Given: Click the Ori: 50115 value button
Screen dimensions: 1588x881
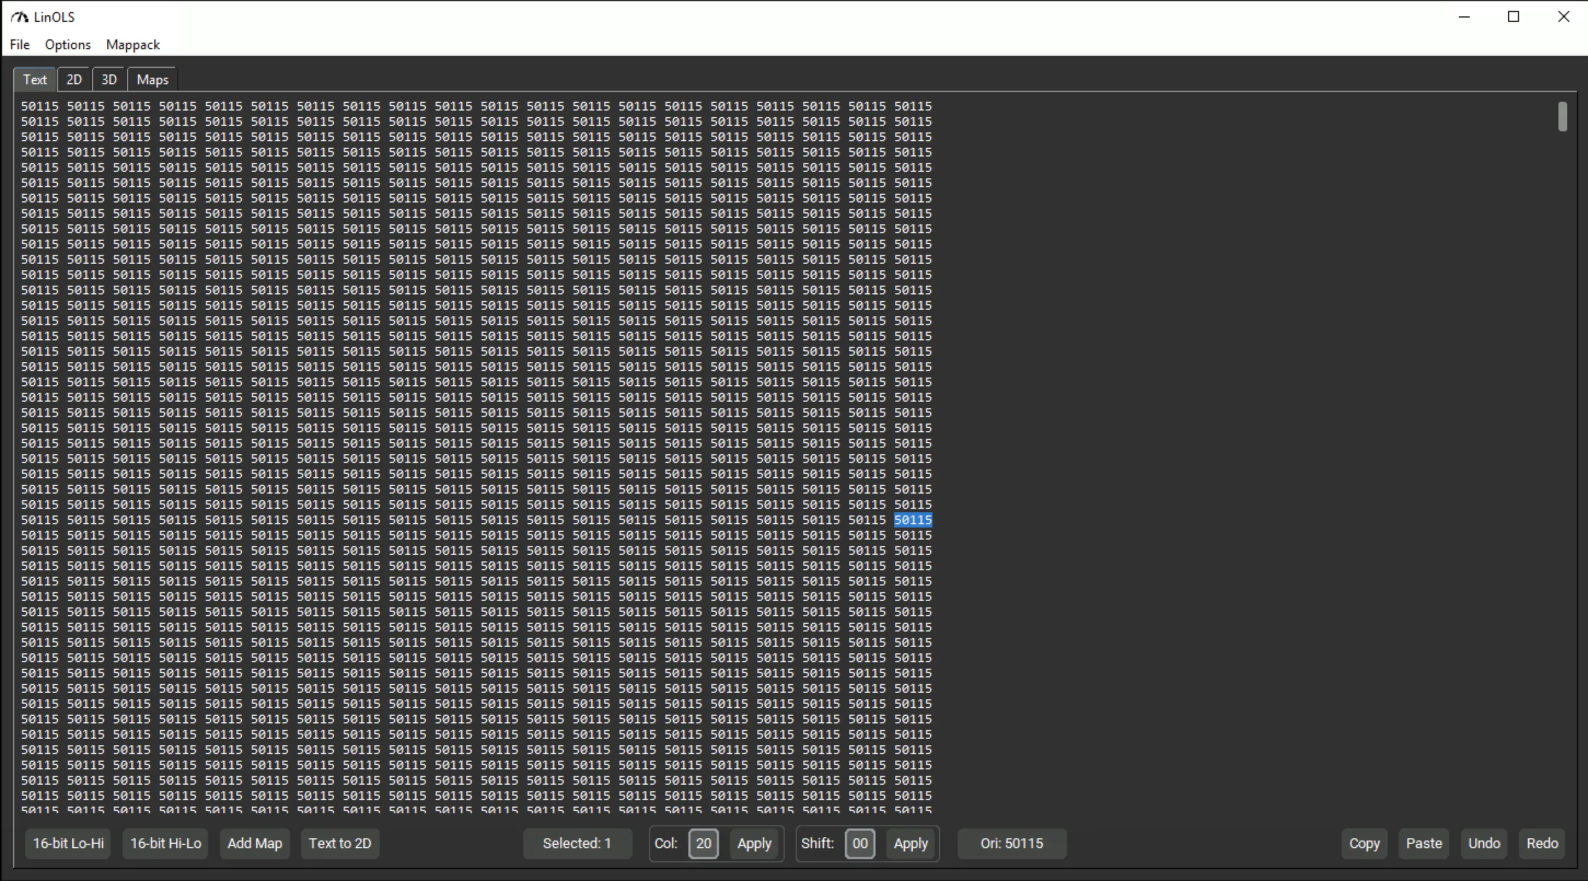Looking at the screenshot, I should [x=1012, y=843].
